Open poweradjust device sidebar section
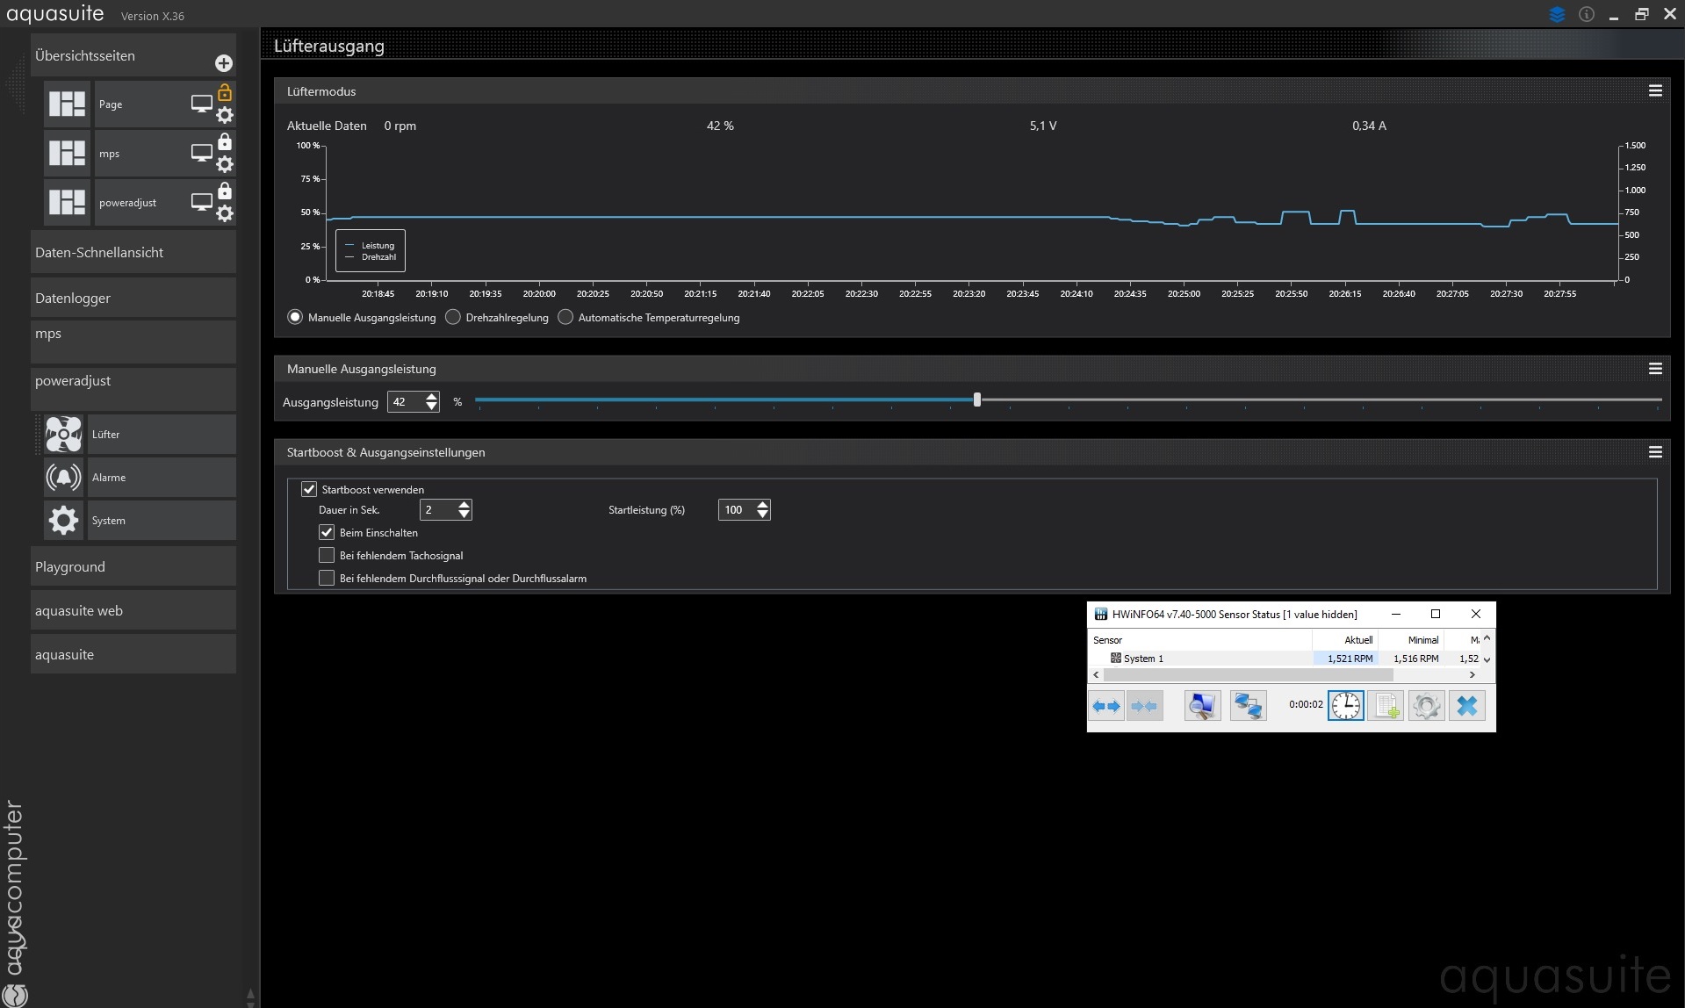The height and width of the screenshot is (1008, 1685). tap(133, 389)
